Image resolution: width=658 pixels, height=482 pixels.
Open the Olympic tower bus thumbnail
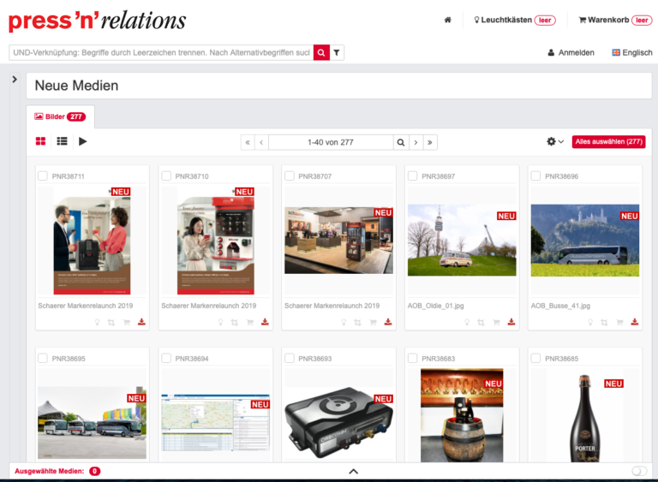(x=462, y=240)
